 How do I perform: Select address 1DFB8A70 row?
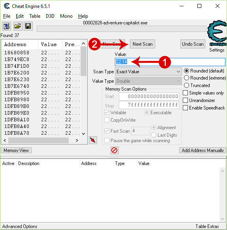(41, 133)
